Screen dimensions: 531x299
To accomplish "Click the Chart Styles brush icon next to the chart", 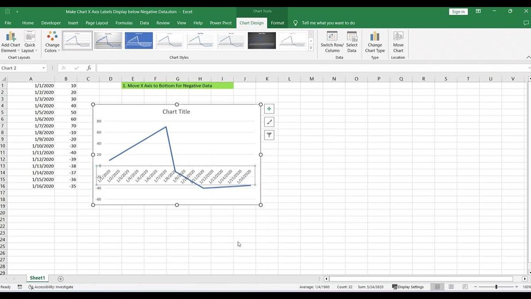I will pyautogui.click(x=269, y=122).
